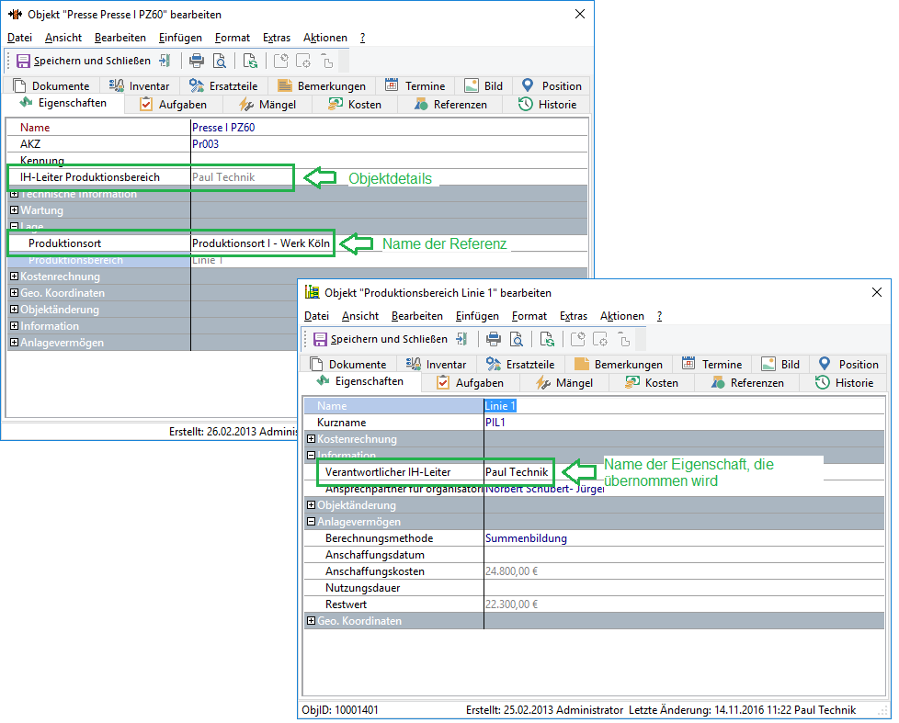Image resolution: width=899 pixels, height=723 pixels.
Task: Open Ersatzteile tab in Presse window
Action: [223, 86]
